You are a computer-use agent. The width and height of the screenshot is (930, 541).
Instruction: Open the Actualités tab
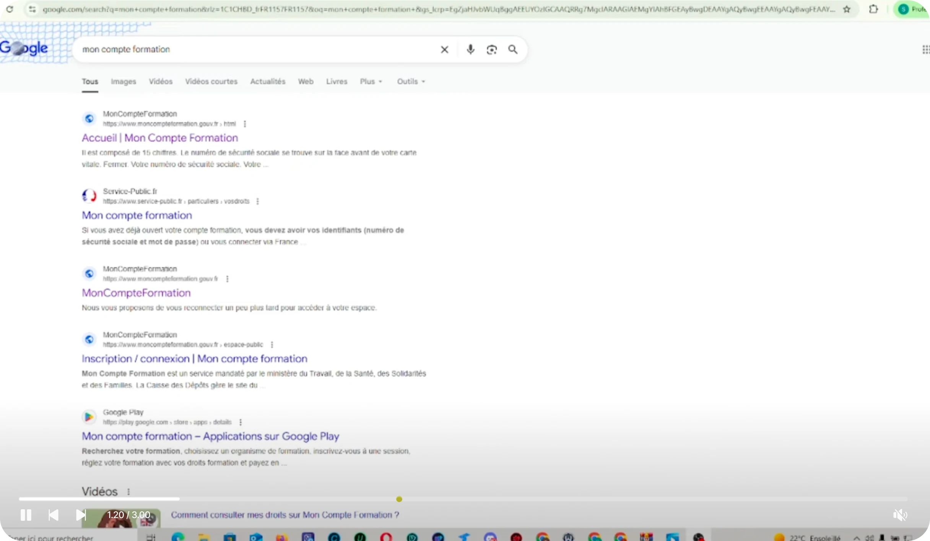click(268, 81)
